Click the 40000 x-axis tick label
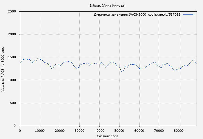This screenshot has height=139, width=203. [x=99, y=131]
